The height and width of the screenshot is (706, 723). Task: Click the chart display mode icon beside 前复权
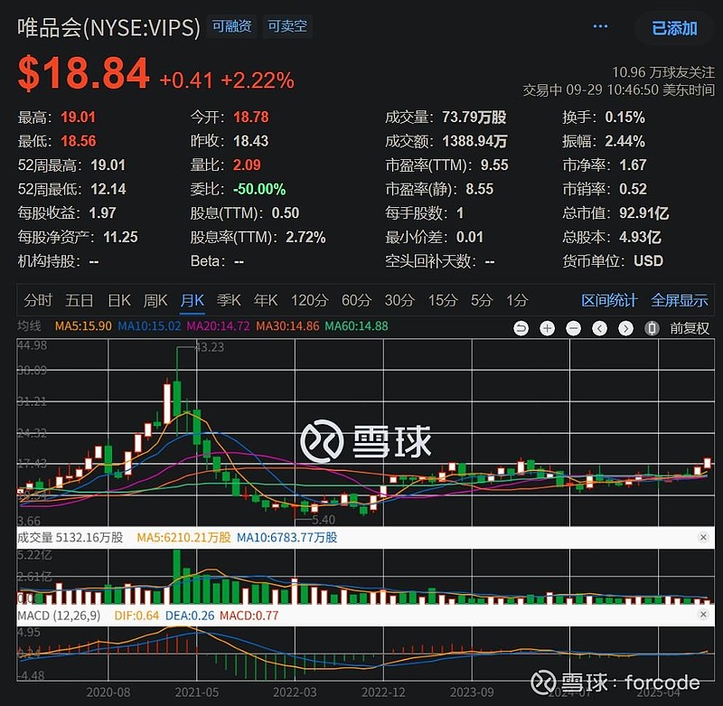(x=652, y=328)
